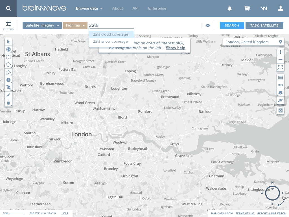Open the Enterprise page
The width and height of the screenshot is (289, 217).
coord(157,8)
